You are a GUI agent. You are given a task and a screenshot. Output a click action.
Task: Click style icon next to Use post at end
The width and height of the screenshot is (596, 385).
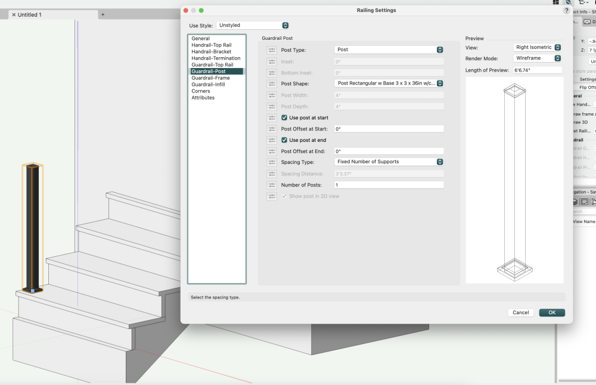point(272,140)
